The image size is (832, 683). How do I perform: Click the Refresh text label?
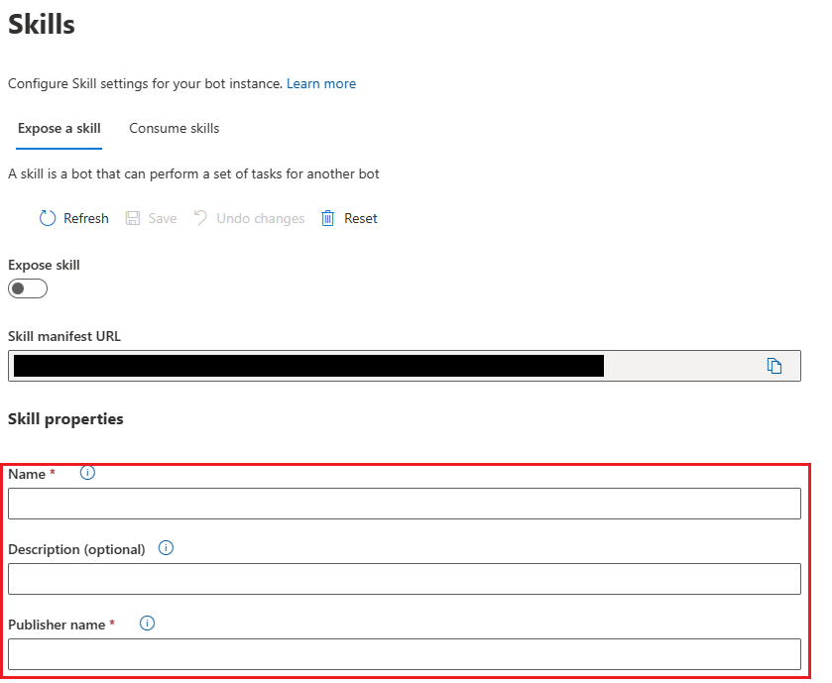coord(86,218)
